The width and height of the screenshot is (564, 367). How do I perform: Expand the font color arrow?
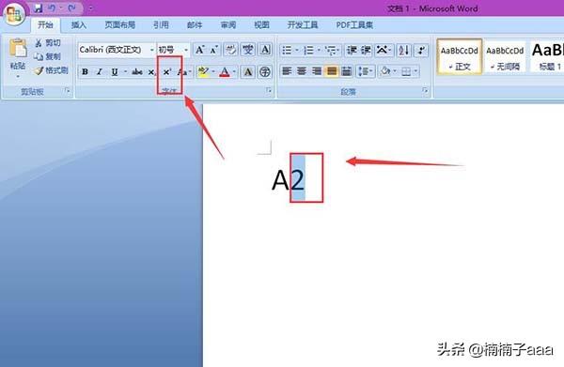tap(234, 72)
